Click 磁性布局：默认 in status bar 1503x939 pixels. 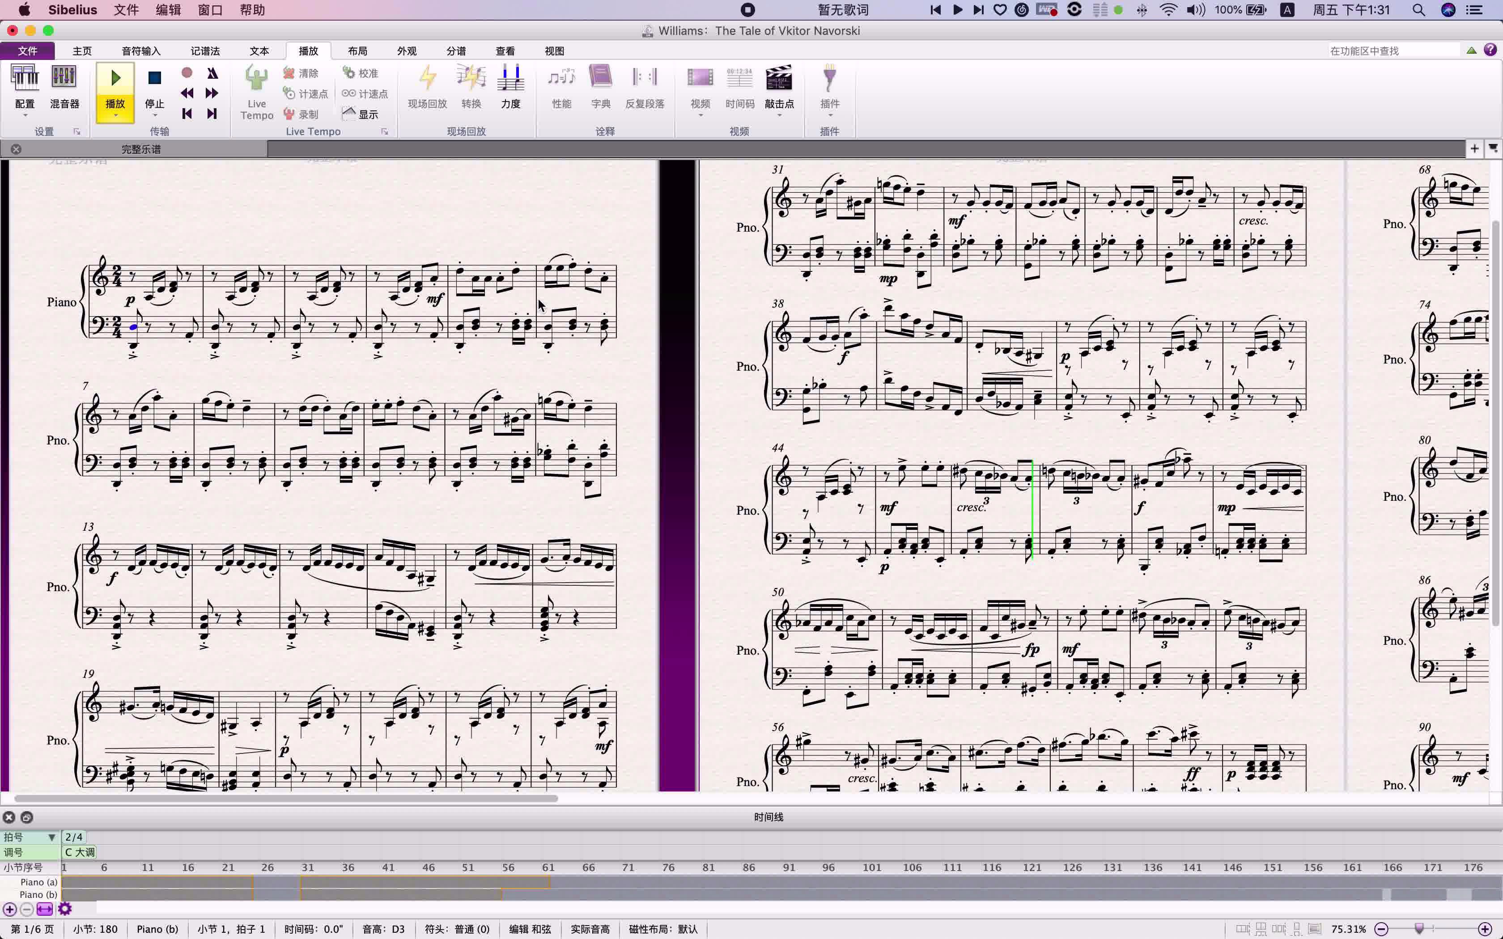click(663, 929)
